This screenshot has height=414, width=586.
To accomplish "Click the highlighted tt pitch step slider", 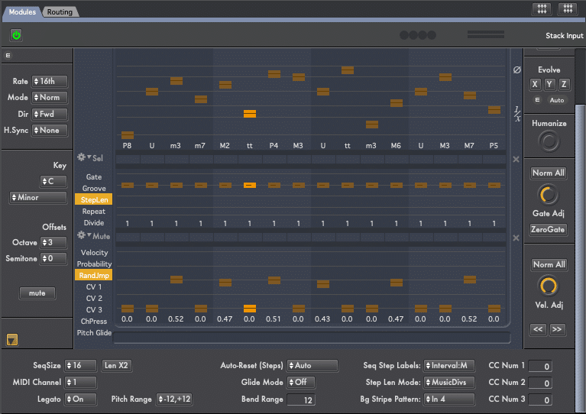I will [x=250, y=114].
